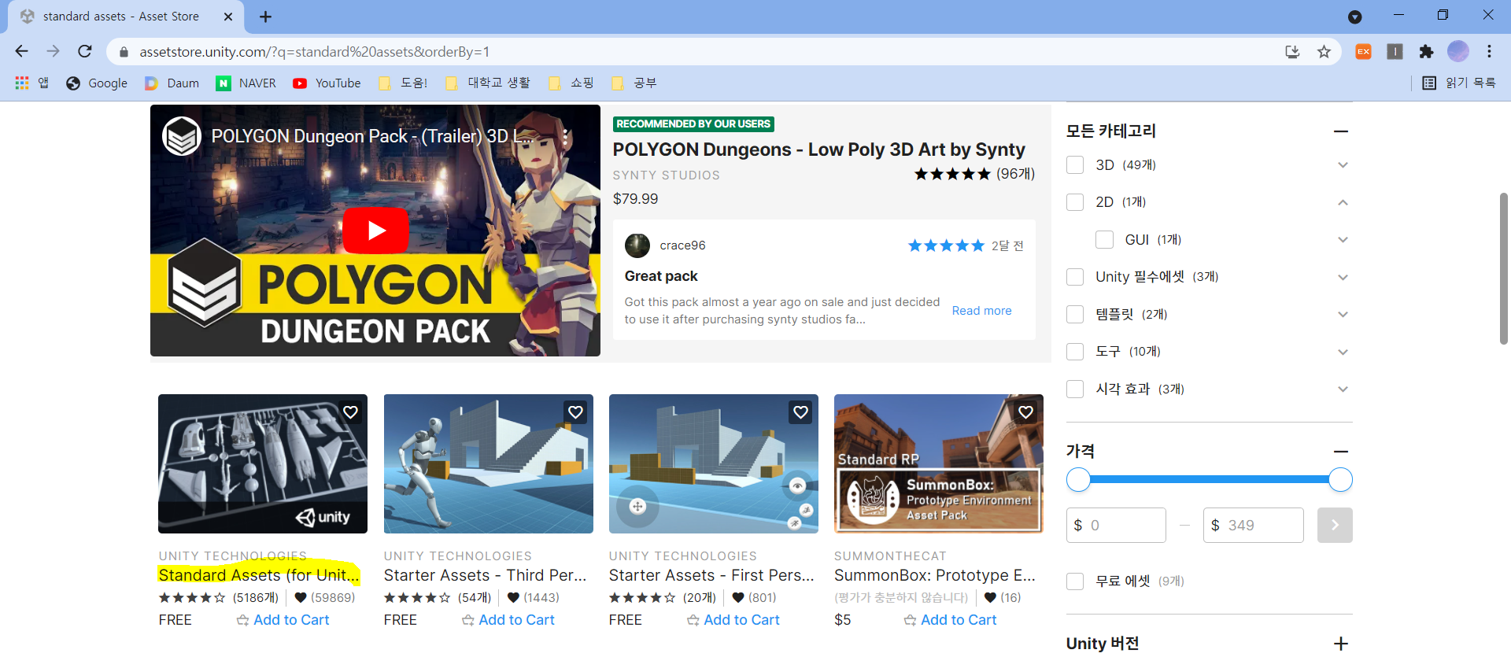Collapse the 가격 price section

pos(1341,452)
